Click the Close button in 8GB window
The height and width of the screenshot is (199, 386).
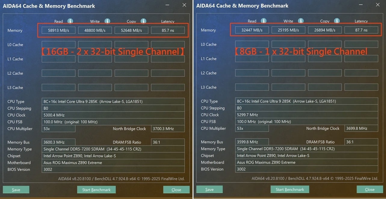370,189
